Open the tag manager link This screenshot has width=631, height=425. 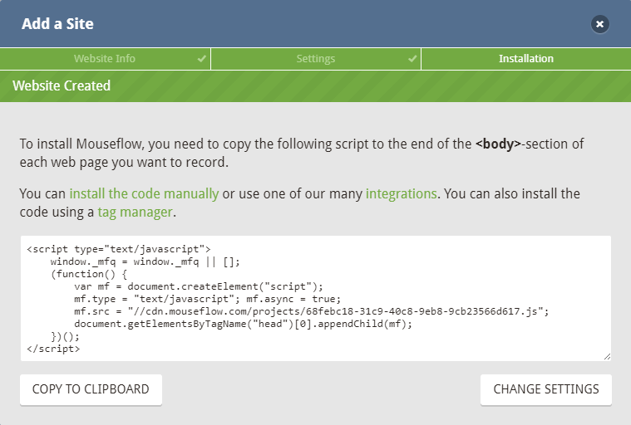pyautogui.click(x=136, y=212)
